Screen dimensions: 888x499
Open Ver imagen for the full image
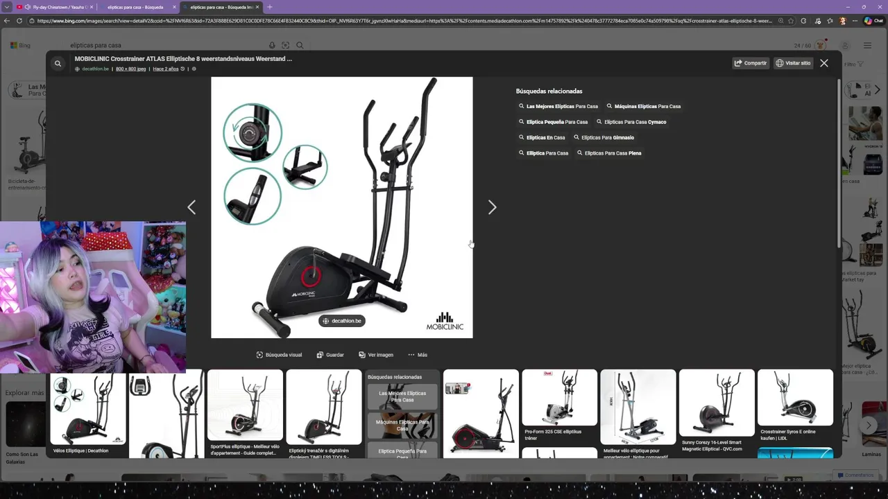(376, 355)
